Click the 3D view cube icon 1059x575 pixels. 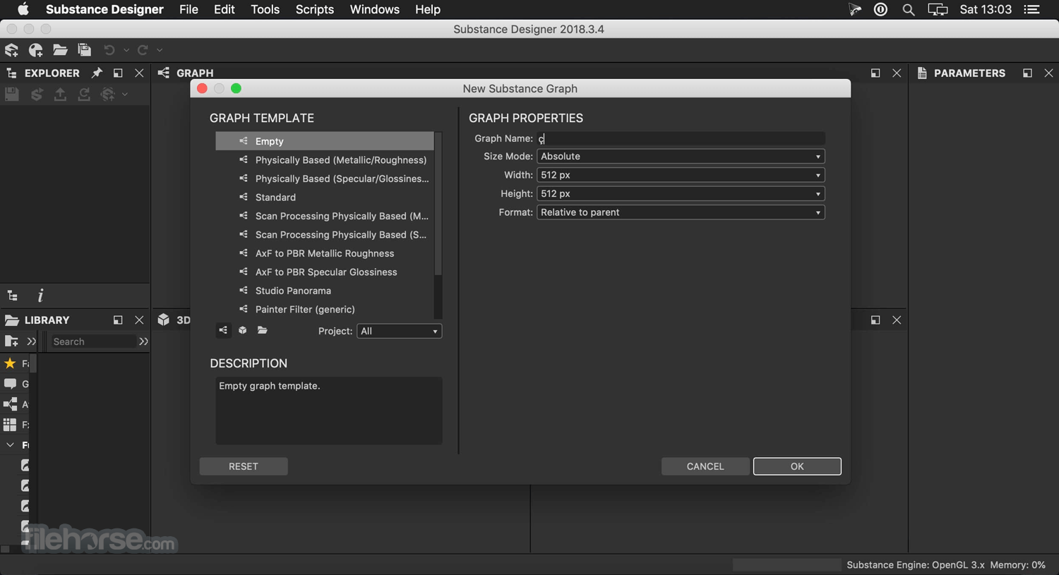point(164,320)
